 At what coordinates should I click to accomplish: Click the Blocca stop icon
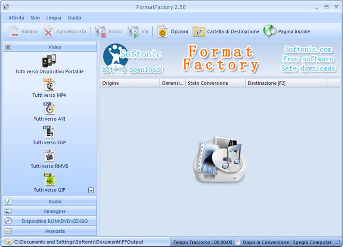[x=100, y=32]
